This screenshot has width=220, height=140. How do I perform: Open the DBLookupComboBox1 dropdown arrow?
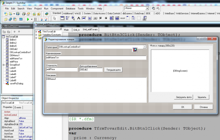point(145,47)
